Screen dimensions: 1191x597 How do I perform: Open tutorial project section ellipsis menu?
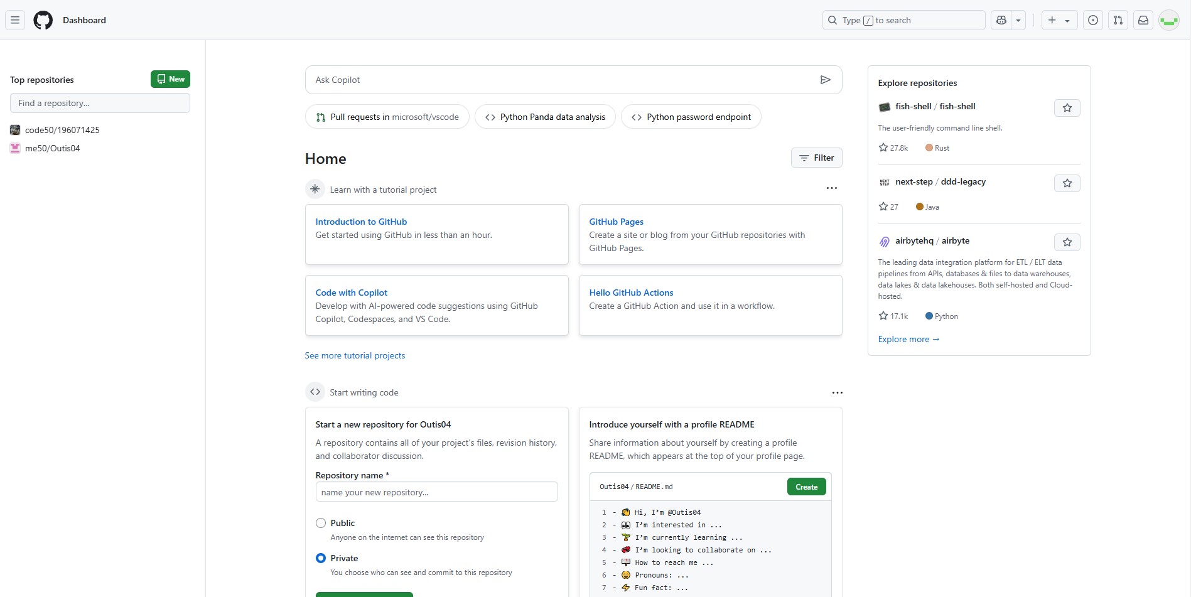pyautogui.click(x=832, y=188)
